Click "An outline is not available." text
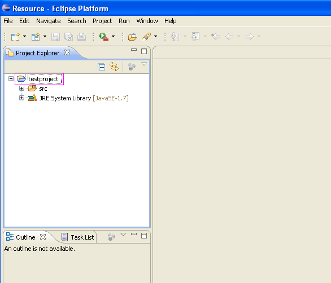 pyautogui.click(x=40, y=249)
